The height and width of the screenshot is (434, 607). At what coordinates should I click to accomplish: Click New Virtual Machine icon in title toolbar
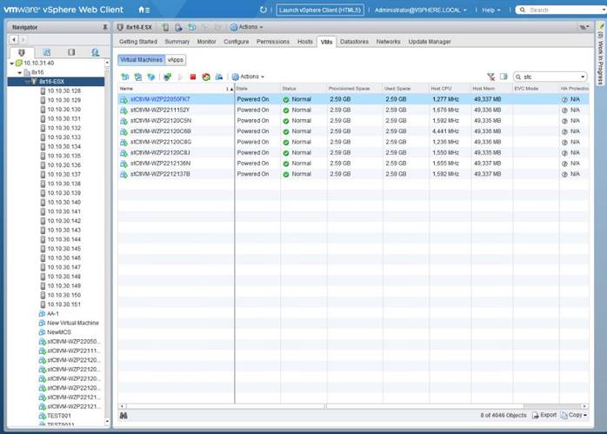191,27
